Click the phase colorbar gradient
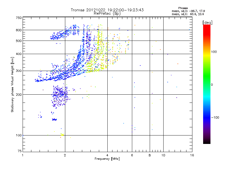 pyautogui.click(x=207, y=84)
